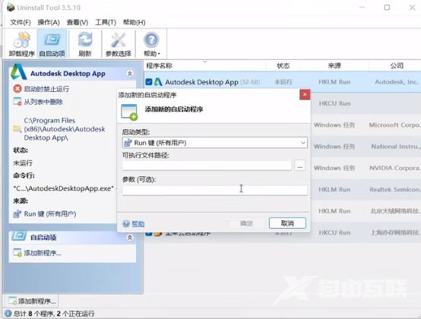The height and width of the screenshot is (319, 421).
Task: Click the browse ... button for file path
Action: (300, 166)
